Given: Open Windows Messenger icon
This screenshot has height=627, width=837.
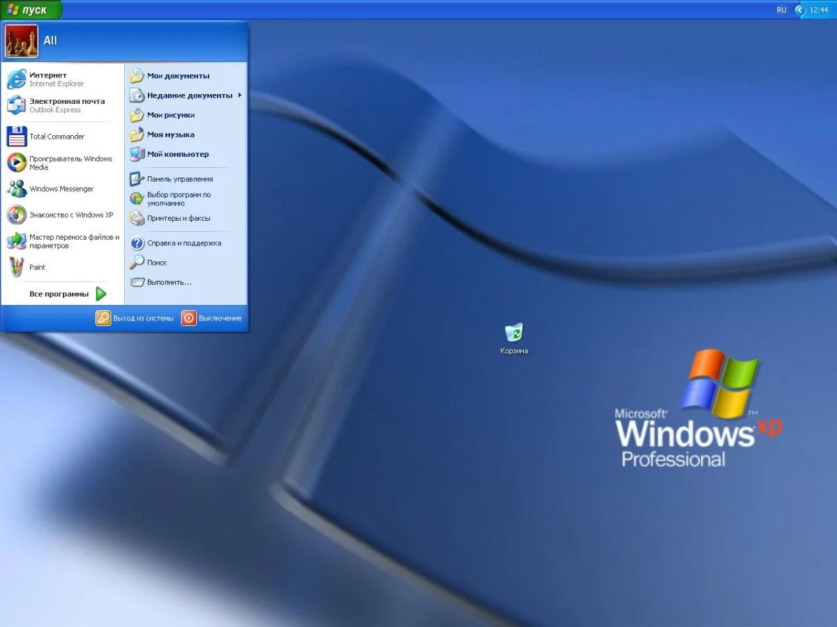Looking at the screenshot, I should tap(17, 189).
